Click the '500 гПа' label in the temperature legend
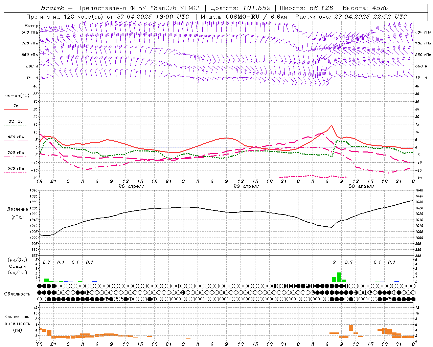 (16, 168)
